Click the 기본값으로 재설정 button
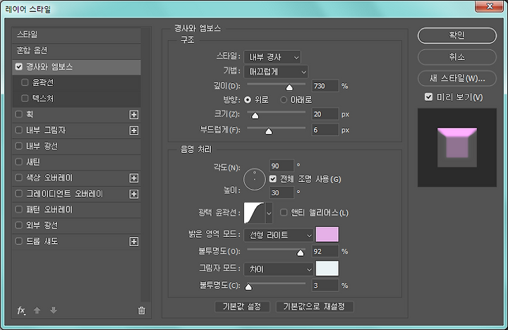Screen dimensions: 508x330 point(314,306)
